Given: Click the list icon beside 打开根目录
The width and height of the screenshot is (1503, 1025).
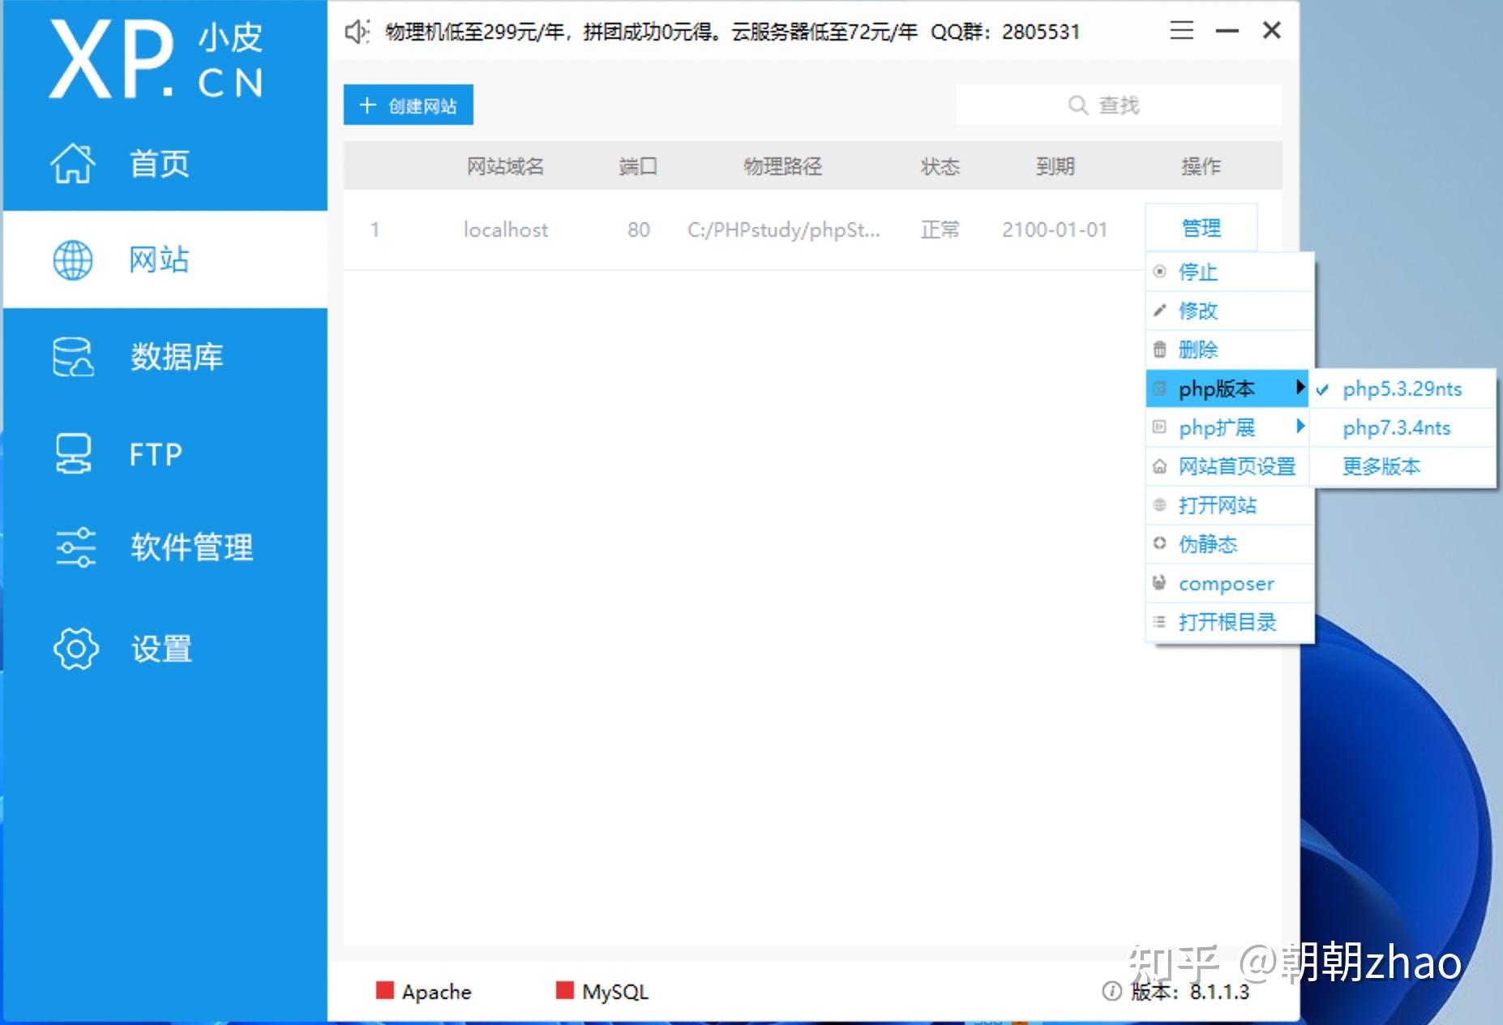Looking at the screenshot, I should click(x=1160, y=622).
